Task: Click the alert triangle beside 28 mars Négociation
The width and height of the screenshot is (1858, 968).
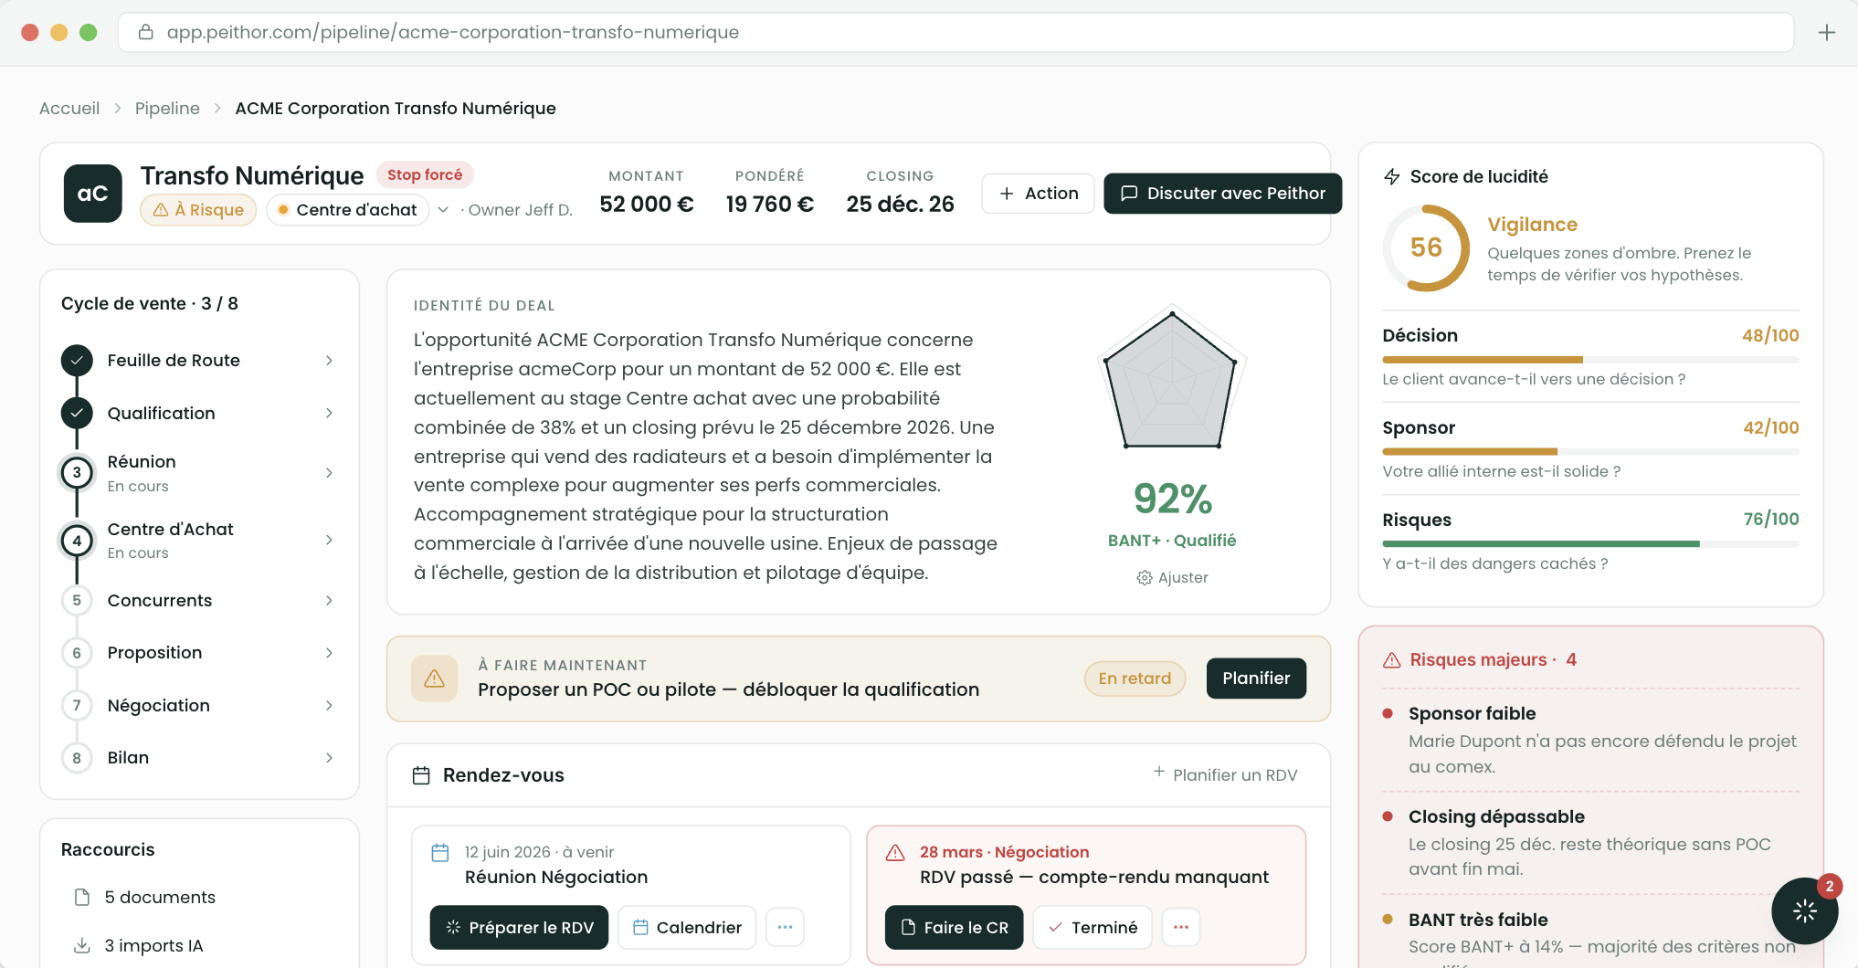Action: point(895,852)
